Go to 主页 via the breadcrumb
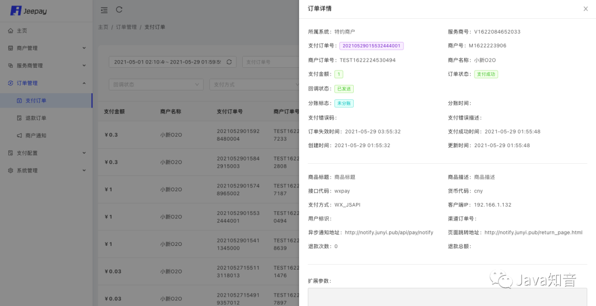This screenshot has width=596, height=306. pyautogui.click(x=103, y=28)
